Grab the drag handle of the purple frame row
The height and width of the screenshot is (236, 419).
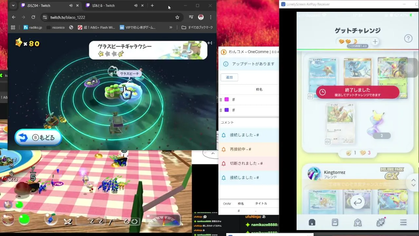pyautogui.click(x=221, y=110)
